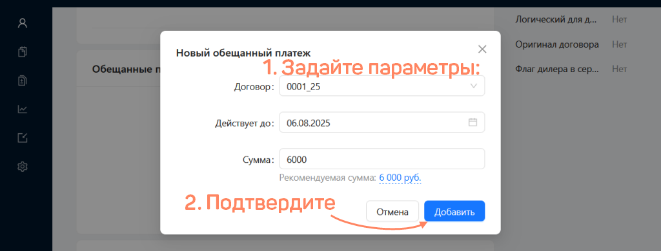Open the invoice document sidebar icon
The image size is (661, 251).
point(23,80)
